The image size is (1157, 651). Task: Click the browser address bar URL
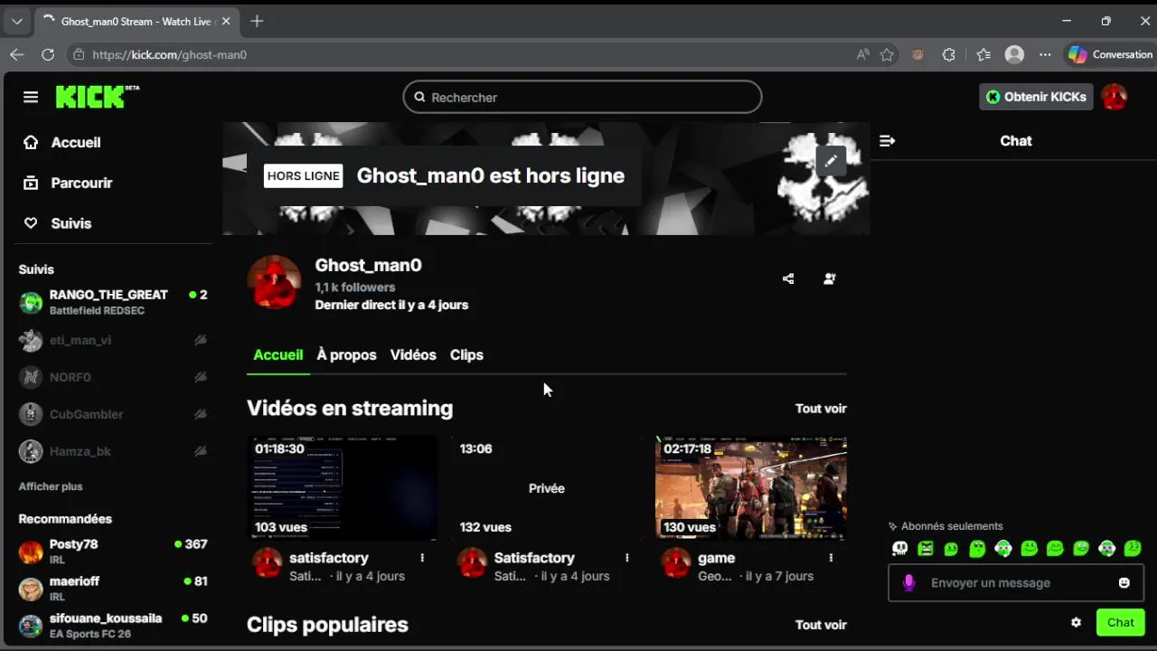[169, 54]
